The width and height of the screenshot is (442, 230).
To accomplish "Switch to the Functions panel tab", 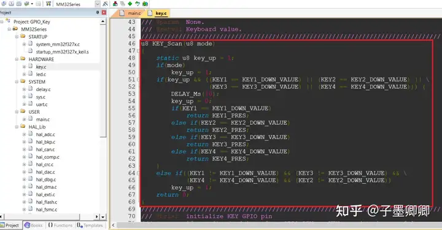I will (60, 225).
